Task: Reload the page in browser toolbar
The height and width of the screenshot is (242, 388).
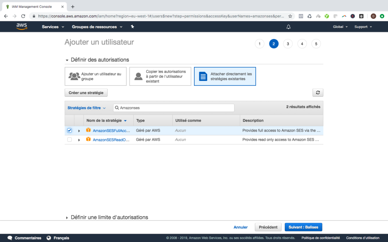Action: (x=23, y=16)
